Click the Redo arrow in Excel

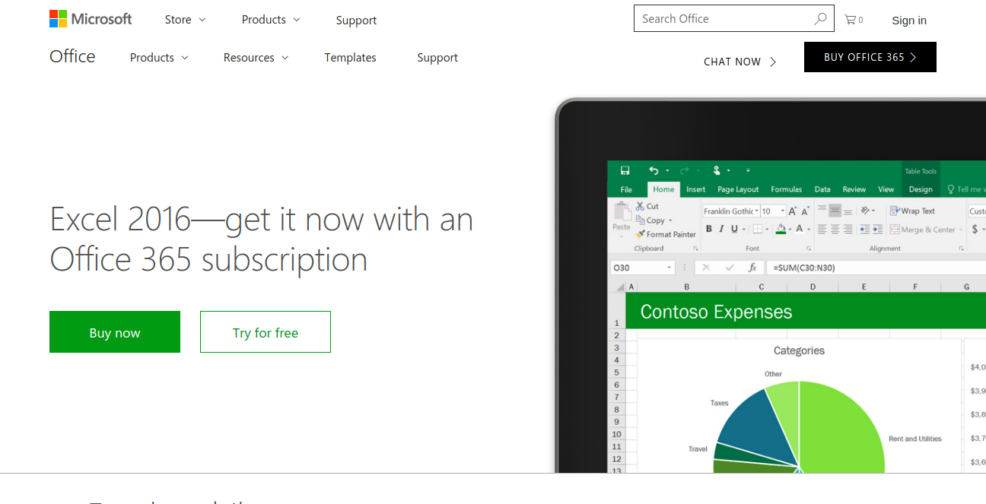pos(684,170)
